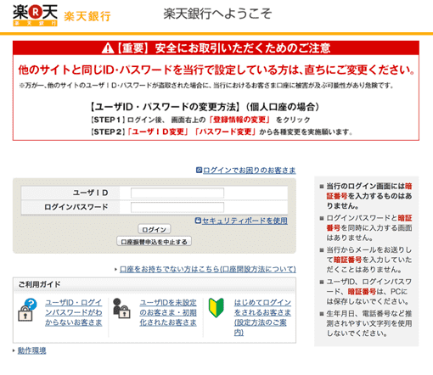Click the 楽天銀行へようこそ heading
Viewport: 433px width, 375px height.
click(217, 14)
